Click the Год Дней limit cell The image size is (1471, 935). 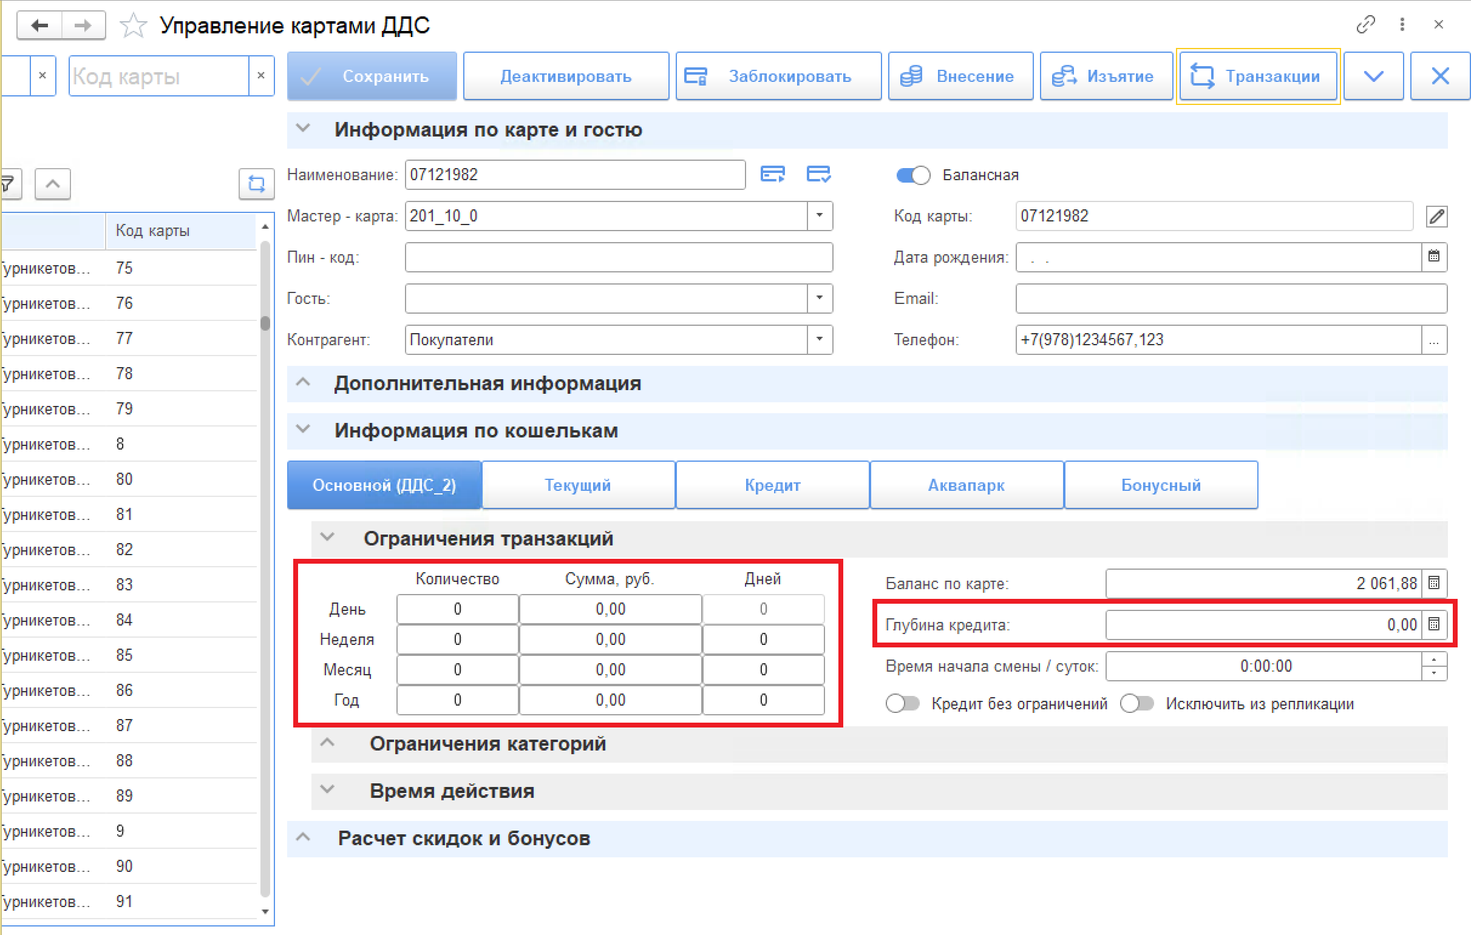pos(763,700)
